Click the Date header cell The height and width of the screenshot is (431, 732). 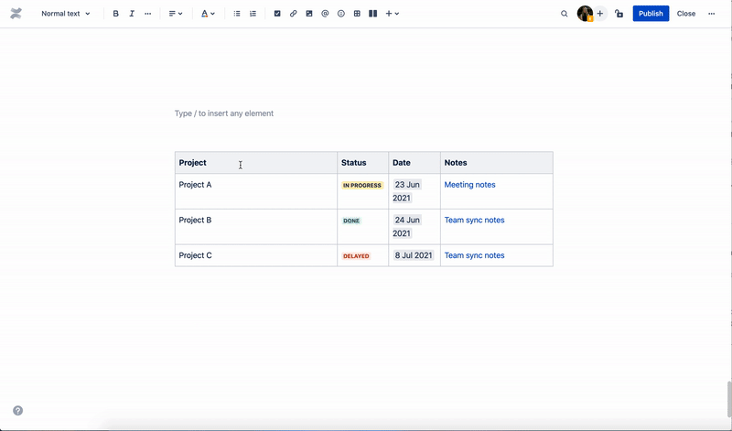point(414,163)
